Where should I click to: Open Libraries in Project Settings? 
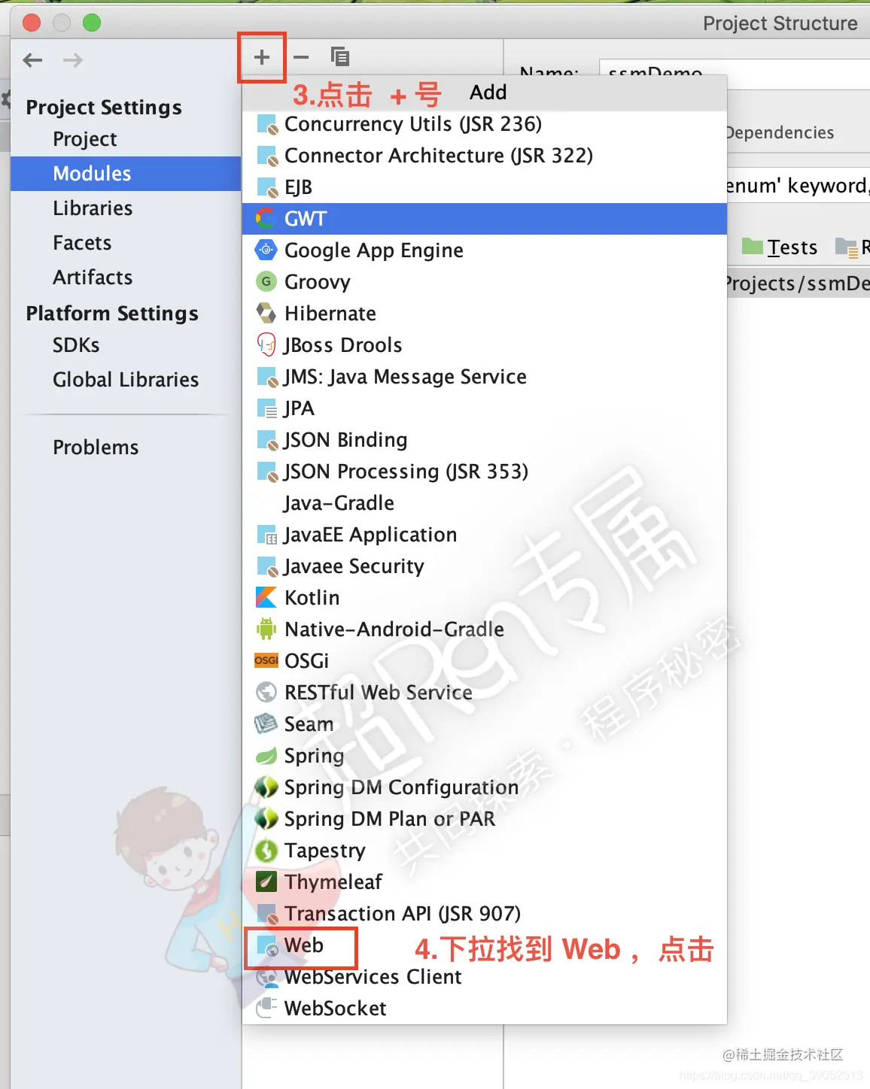point(93,208)
